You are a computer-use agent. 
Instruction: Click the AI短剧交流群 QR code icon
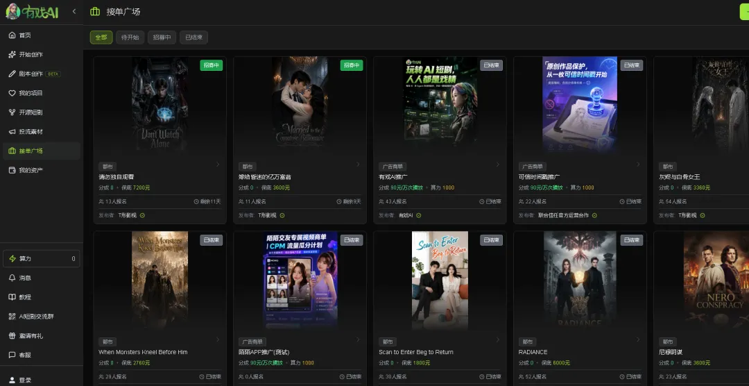[x=12, y=316]
